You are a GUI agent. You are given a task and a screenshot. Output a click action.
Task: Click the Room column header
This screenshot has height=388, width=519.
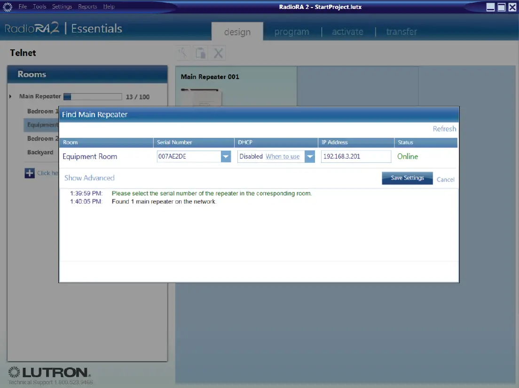tap(106, 143)
